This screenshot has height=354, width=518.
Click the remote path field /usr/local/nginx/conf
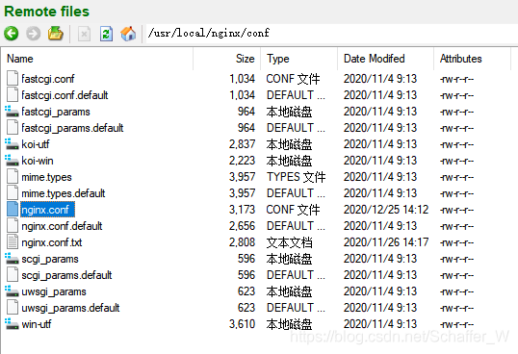click(x=331, y=34)
